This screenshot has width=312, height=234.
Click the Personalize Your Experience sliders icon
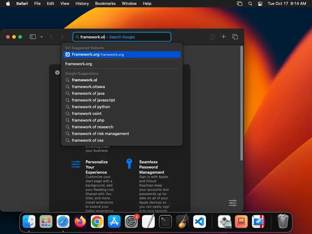[x=76, y=164]
